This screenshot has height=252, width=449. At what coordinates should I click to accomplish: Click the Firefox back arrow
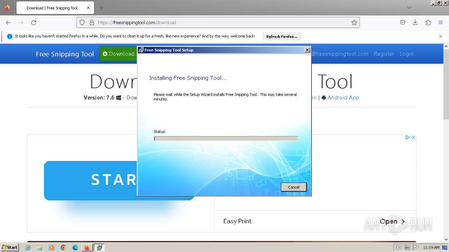8,22
